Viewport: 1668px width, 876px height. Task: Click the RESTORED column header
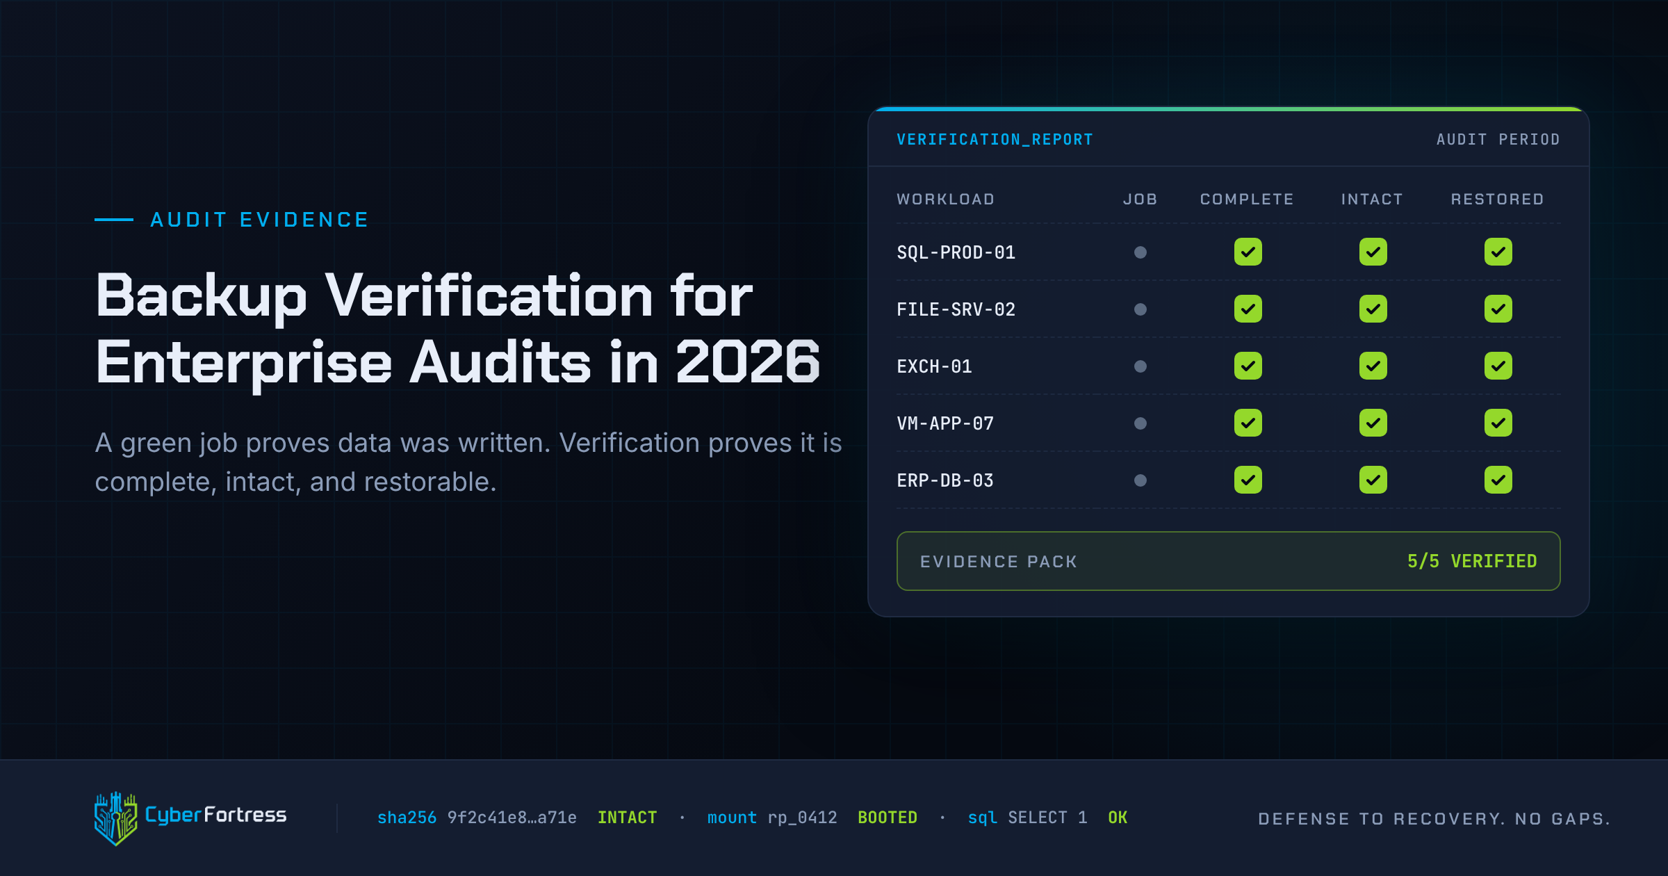[1498, 200]
